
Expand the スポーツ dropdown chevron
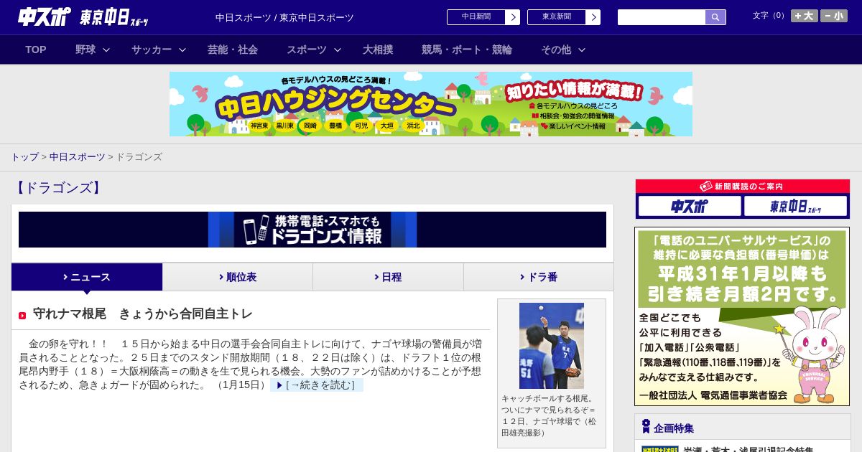click(x=338, y=50)
